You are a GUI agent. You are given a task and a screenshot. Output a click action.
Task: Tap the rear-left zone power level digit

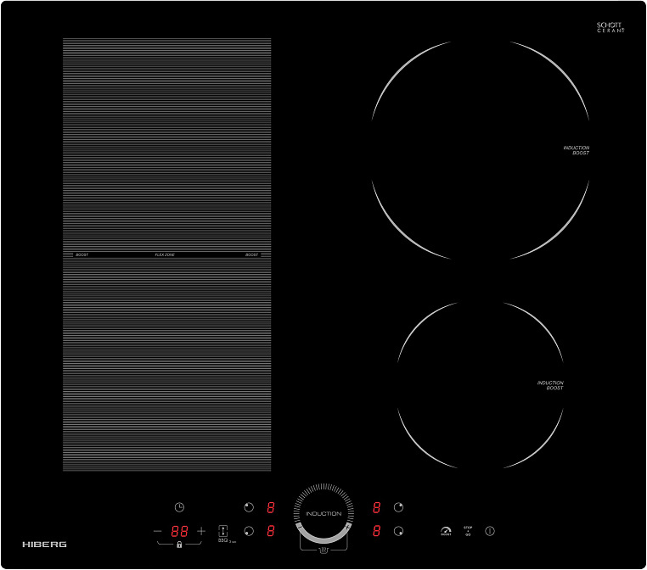click(x=271, y=507)
